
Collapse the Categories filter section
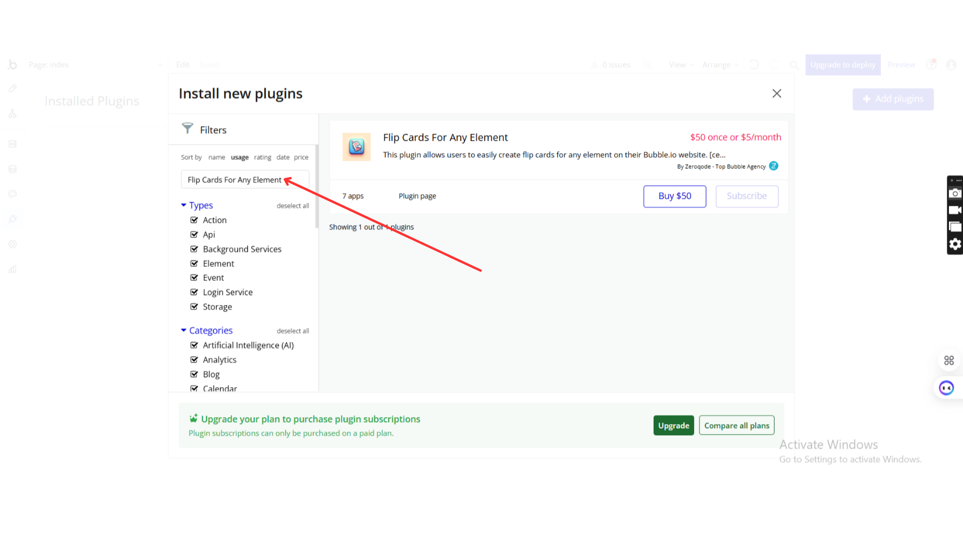coord(207,331)
